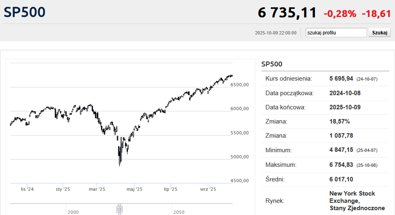Click the 'maj '25' label on chart axis
395x215 pixels.
click(x=134, y=189)
